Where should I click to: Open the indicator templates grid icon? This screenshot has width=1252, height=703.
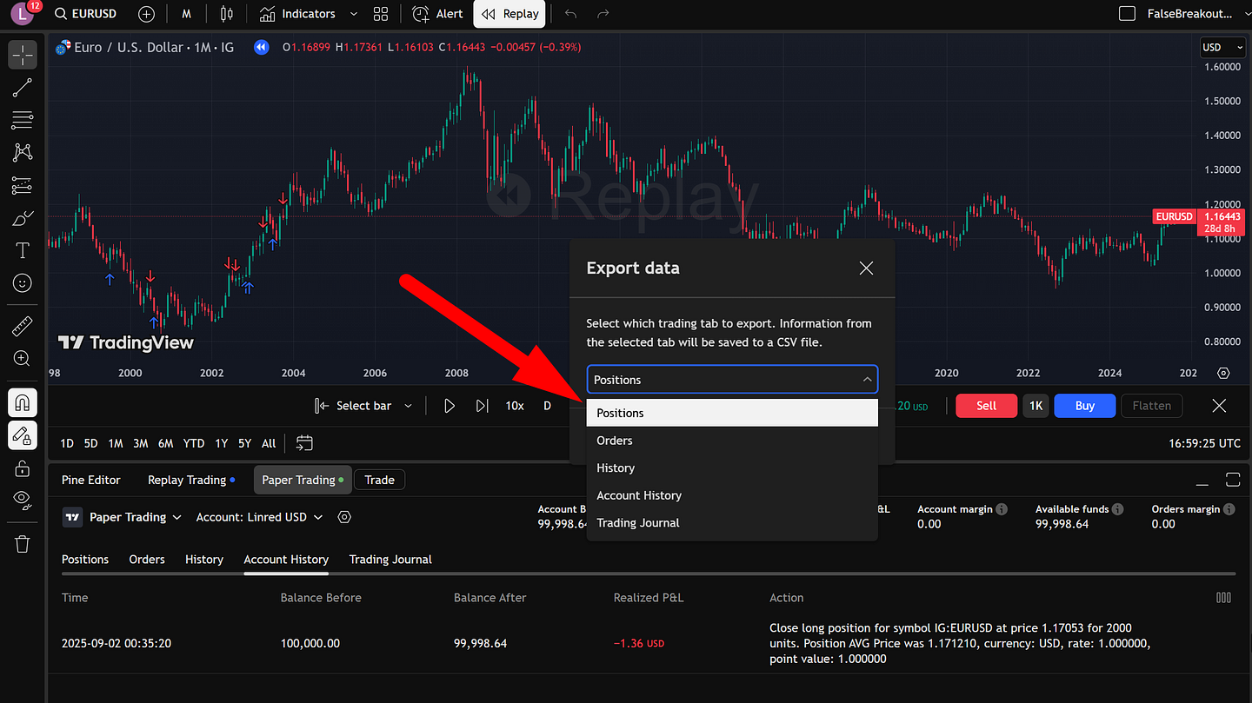coord(380,14)
